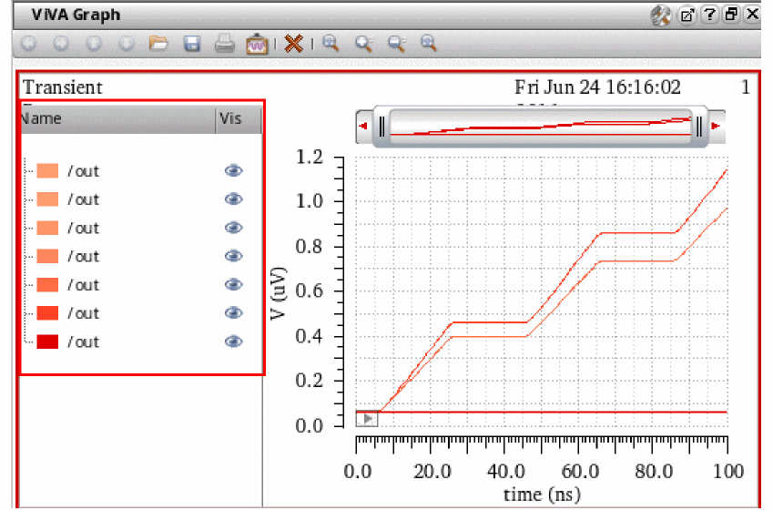Toggle visibility eye of second /out trace

233,199
